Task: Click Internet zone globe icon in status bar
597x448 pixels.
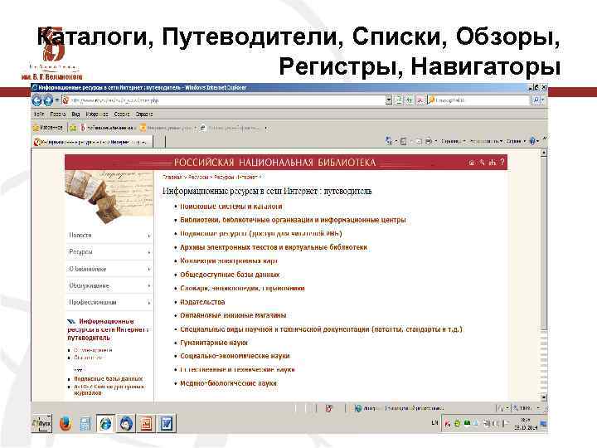Action: tap(358, 408)
